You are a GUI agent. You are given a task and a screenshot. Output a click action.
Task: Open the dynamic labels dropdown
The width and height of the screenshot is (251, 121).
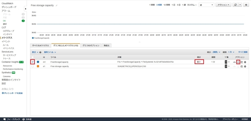point(50,52)
